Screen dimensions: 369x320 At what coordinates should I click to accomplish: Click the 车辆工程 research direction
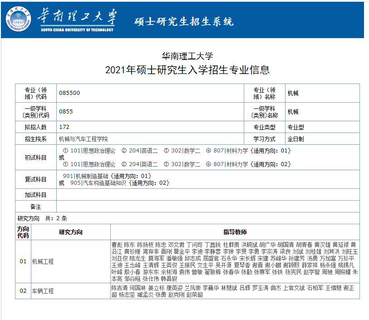click(43, 291)
